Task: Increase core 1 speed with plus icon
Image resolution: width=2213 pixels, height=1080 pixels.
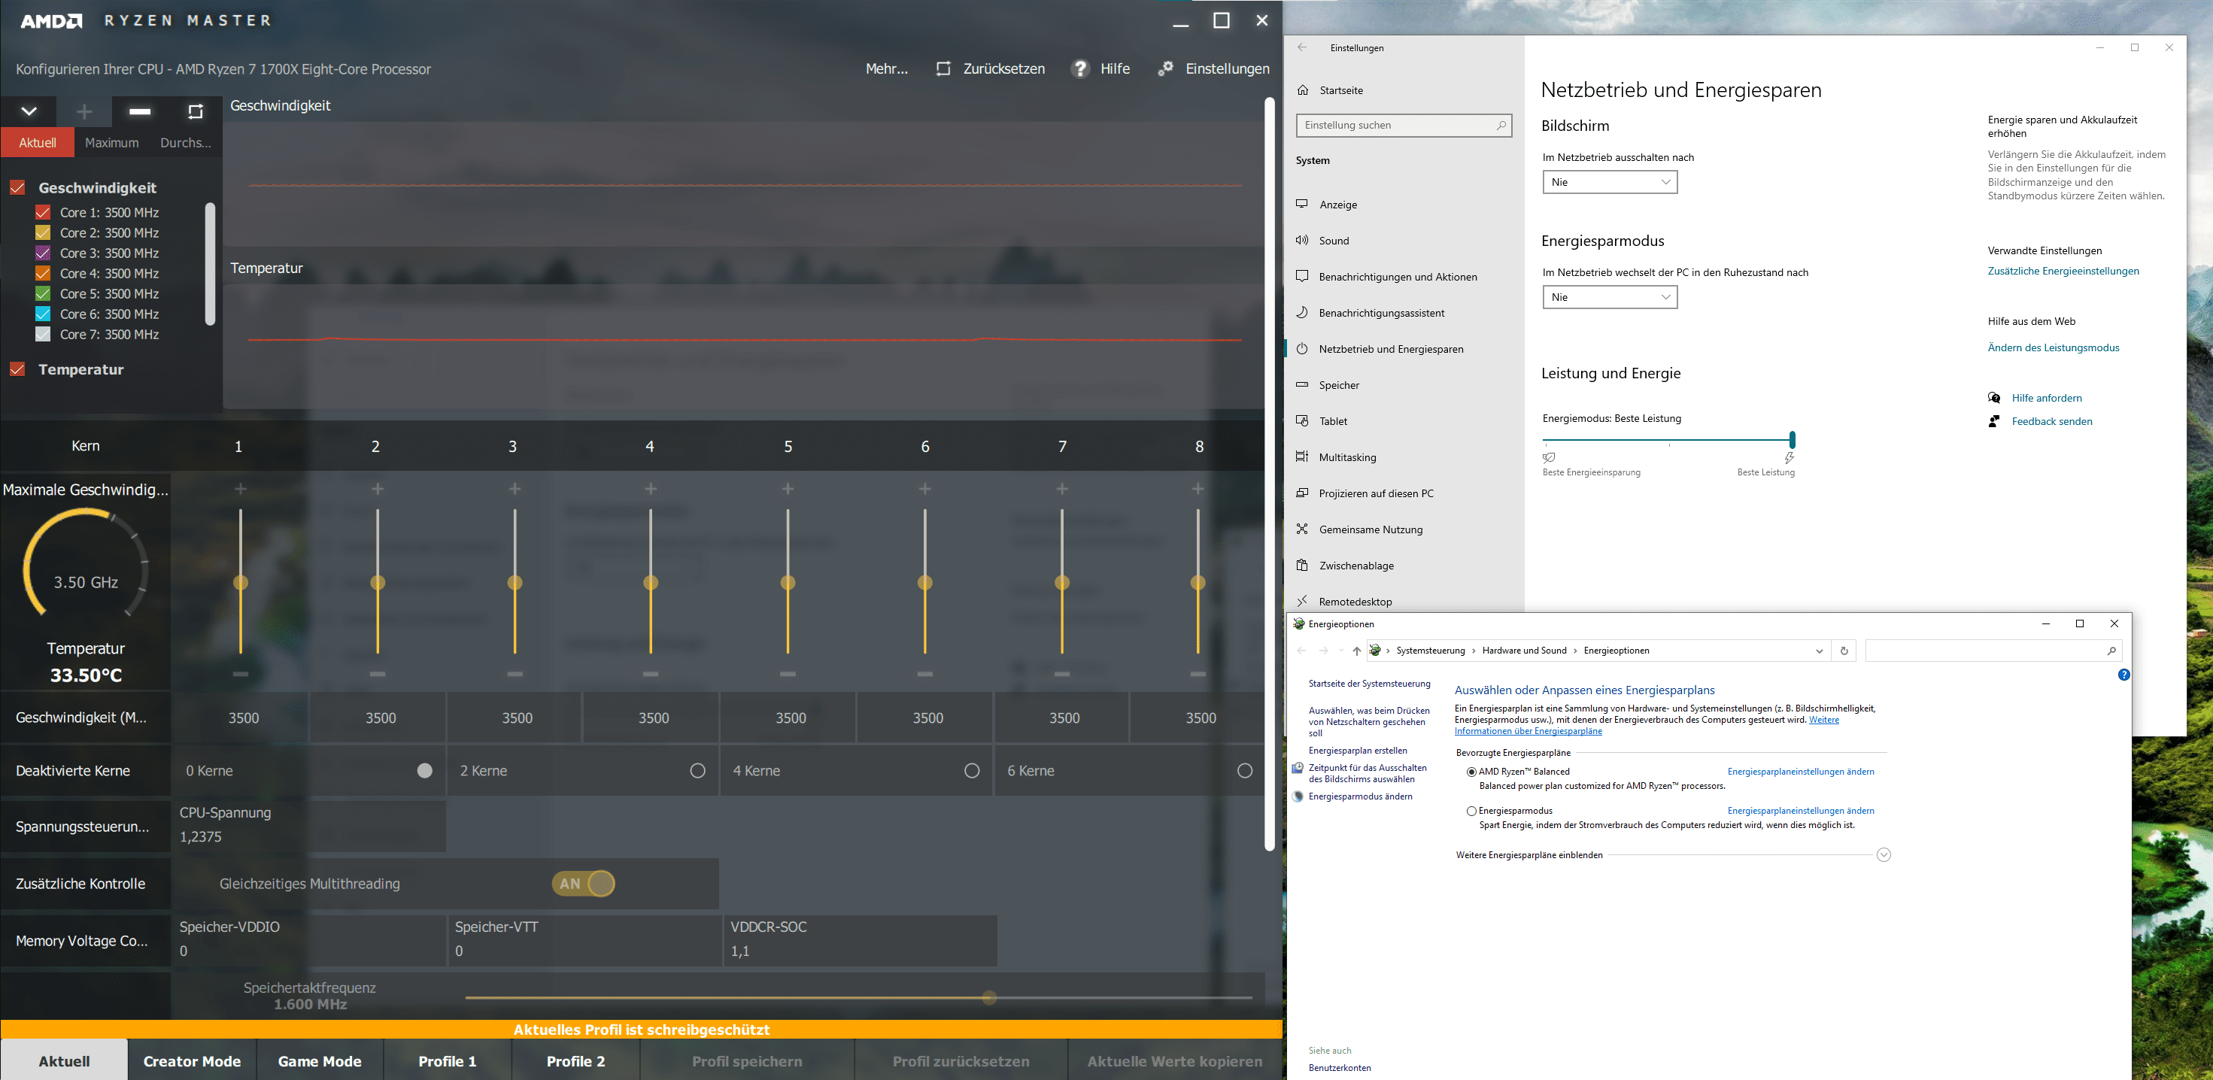Action: 241,489
